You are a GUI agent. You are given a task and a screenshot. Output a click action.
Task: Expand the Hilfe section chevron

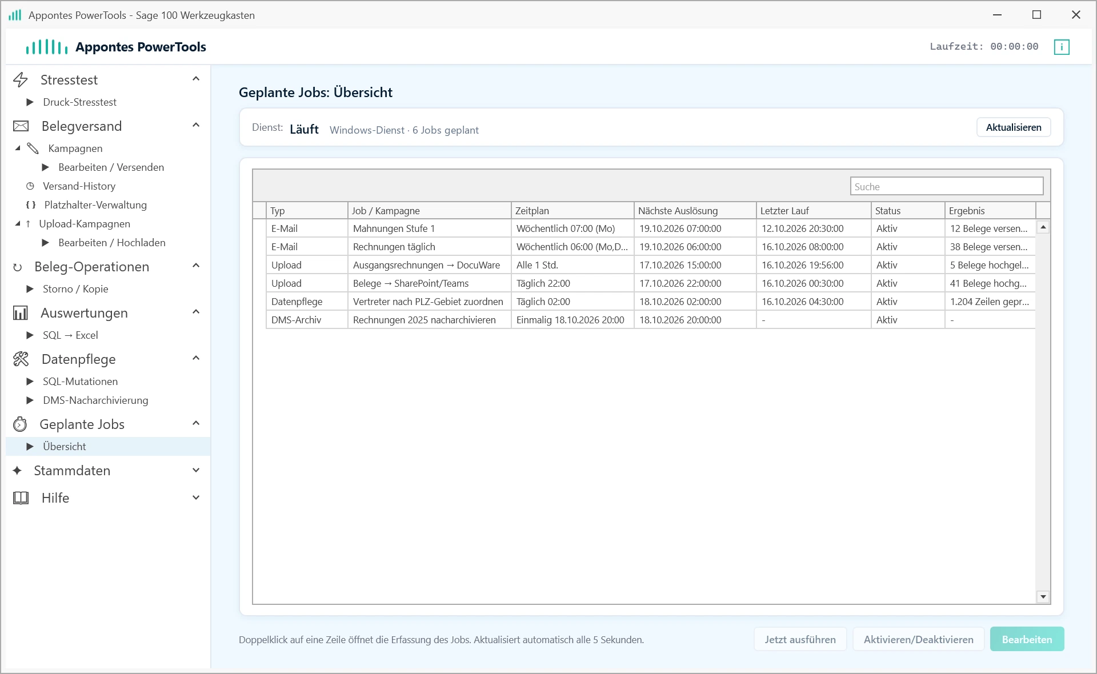click(196, 498)
